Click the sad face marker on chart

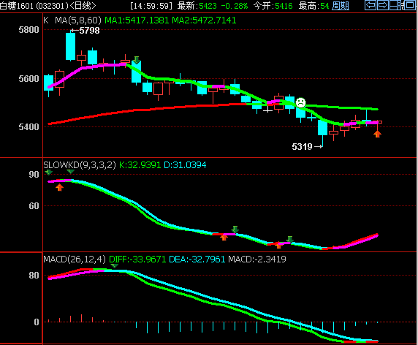[300, 102]
